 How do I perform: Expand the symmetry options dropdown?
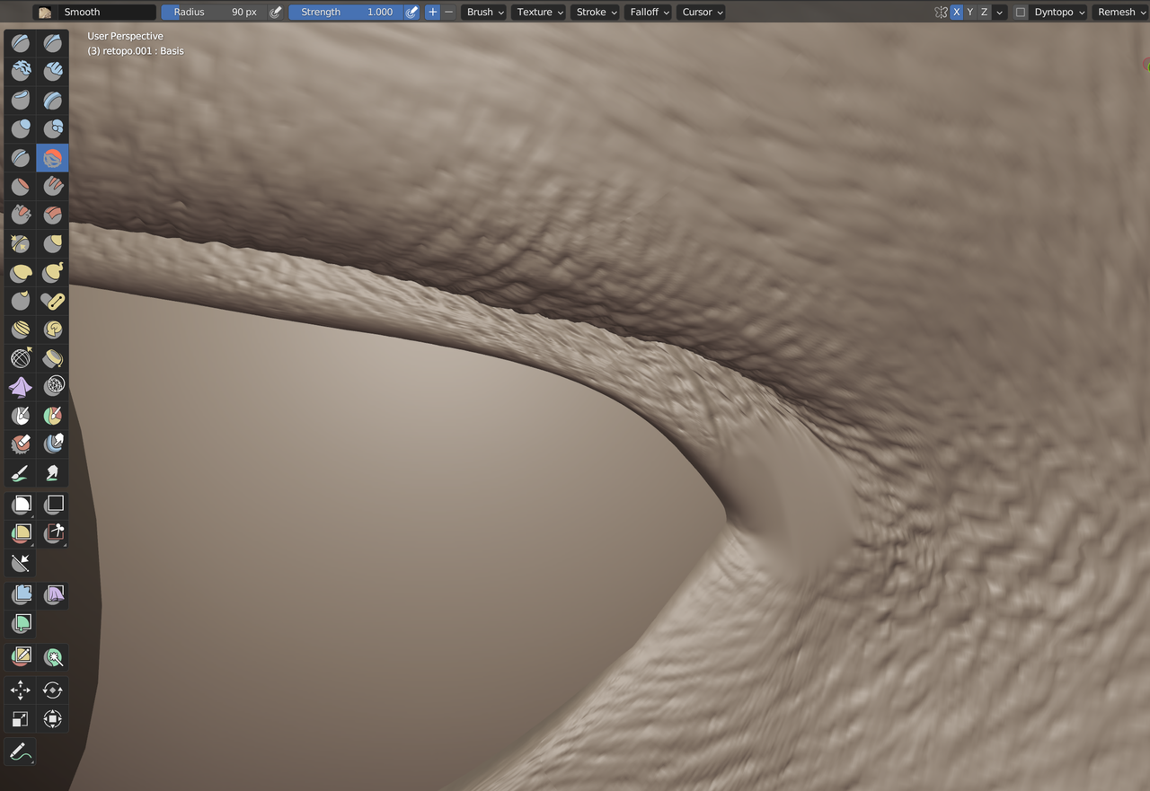tap(999, 12)
